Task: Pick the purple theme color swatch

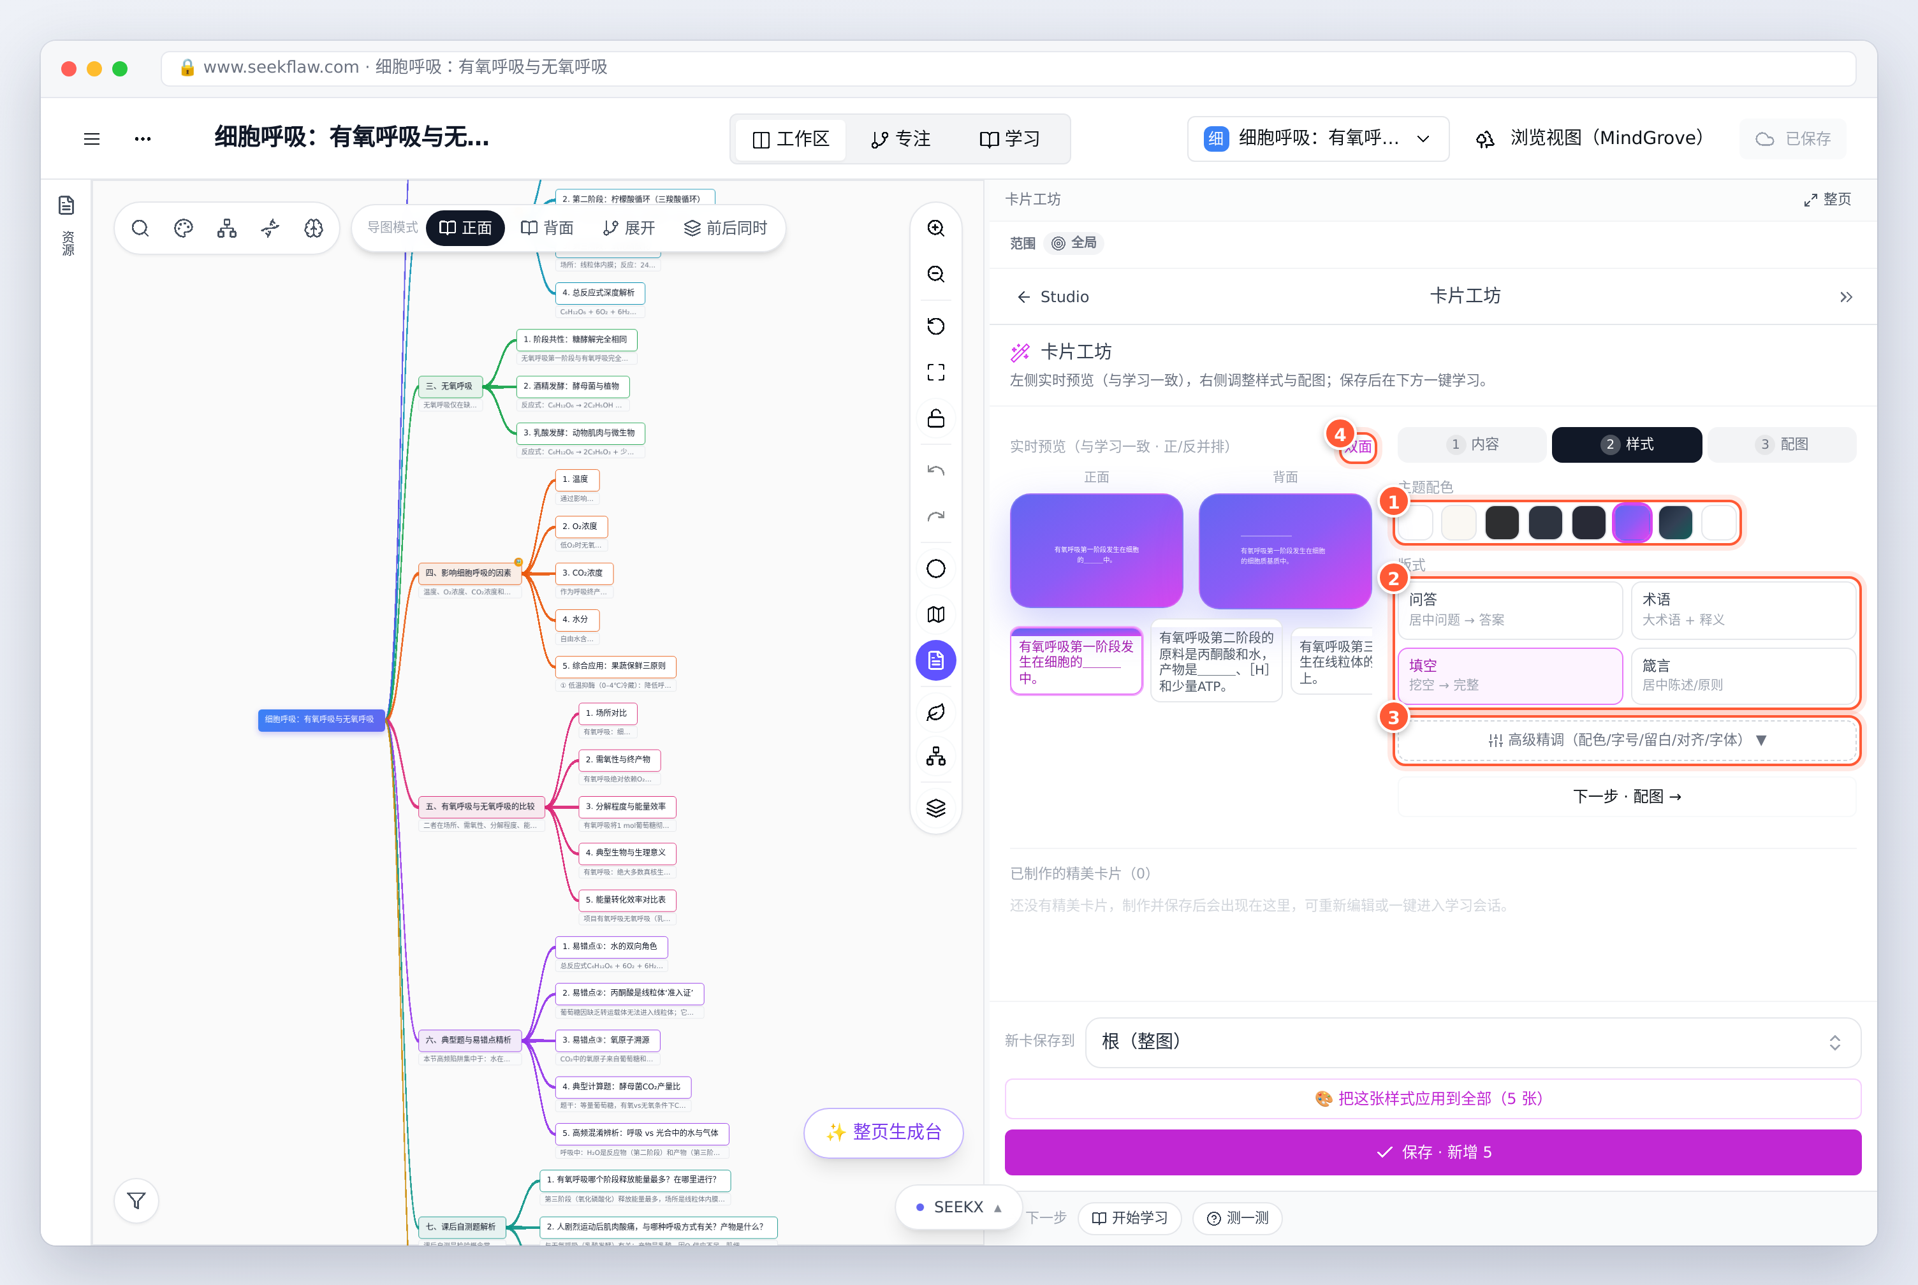Action: coord(1631,522)
